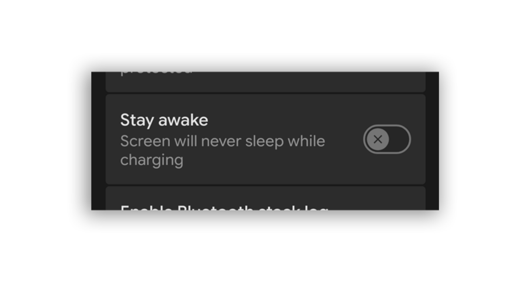The image size is (530, 282).
Task: Click the dark left margin beside the cards
Action: (98, 141)
